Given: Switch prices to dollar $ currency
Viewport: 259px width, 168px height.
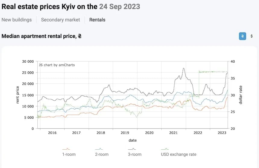Looking at the screenshot, I should (x=252, y=36).
